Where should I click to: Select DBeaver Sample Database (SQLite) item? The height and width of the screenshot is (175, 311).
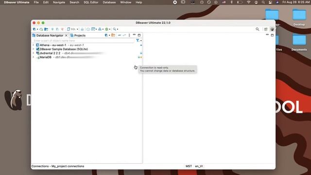(64, 49)
